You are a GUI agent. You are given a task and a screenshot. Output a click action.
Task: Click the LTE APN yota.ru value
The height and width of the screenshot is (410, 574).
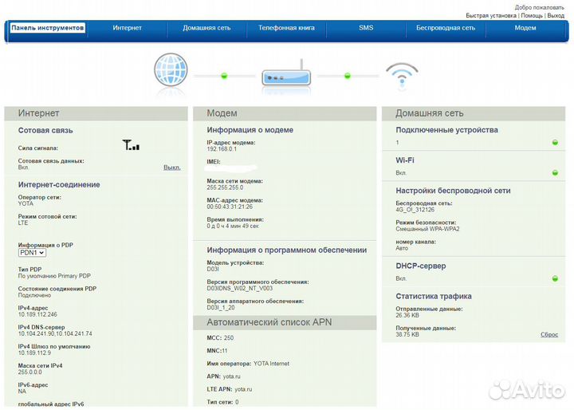(x=243, y=389)
